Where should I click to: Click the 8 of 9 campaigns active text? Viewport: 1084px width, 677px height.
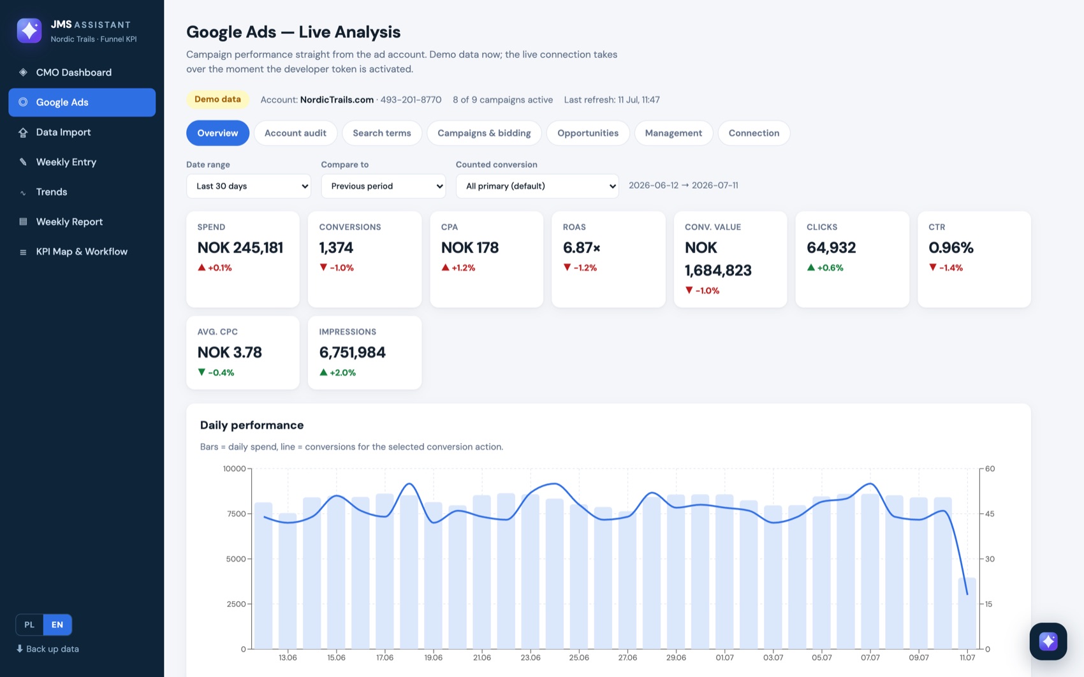point(502,100)
